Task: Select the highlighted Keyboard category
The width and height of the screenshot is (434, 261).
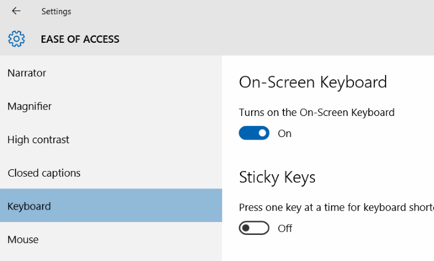Action: [x=29, y=206]
